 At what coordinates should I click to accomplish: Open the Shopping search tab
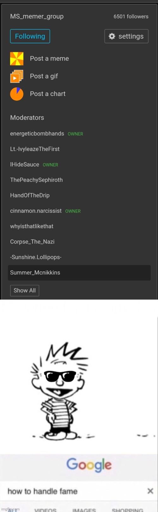[127, 509]
